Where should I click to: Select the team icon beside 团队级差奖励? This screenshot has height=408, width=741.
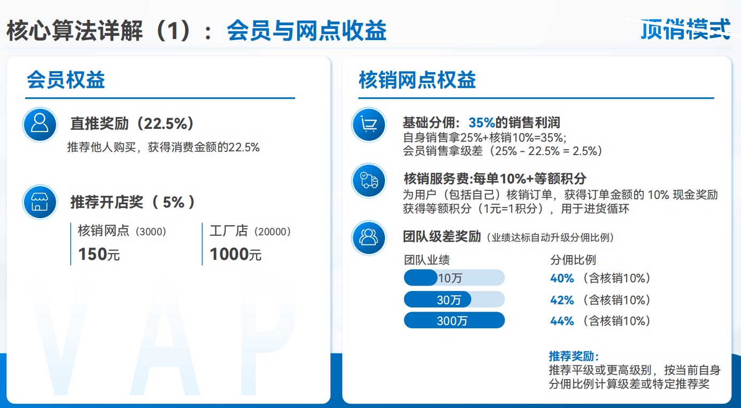coord(369,237)
